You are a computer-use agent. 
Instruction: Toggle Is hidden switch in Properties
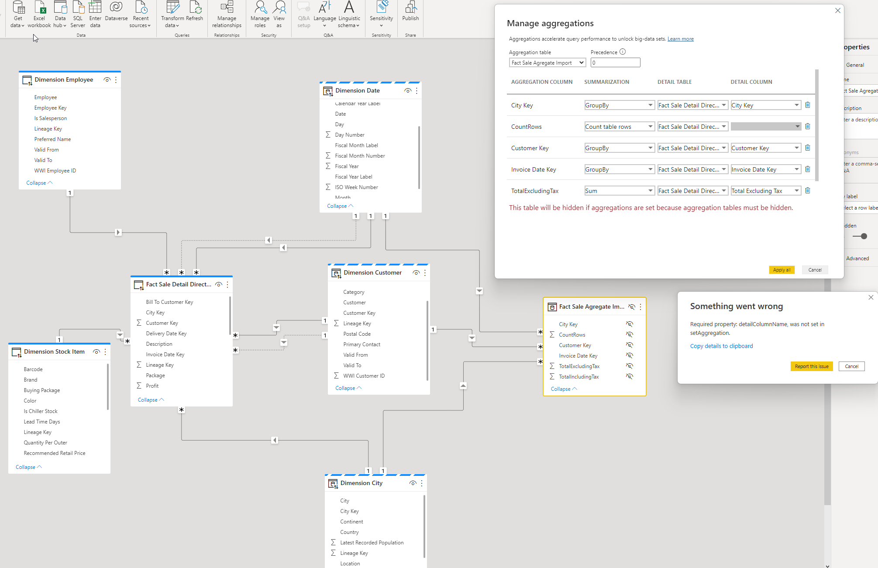[860, 236]
